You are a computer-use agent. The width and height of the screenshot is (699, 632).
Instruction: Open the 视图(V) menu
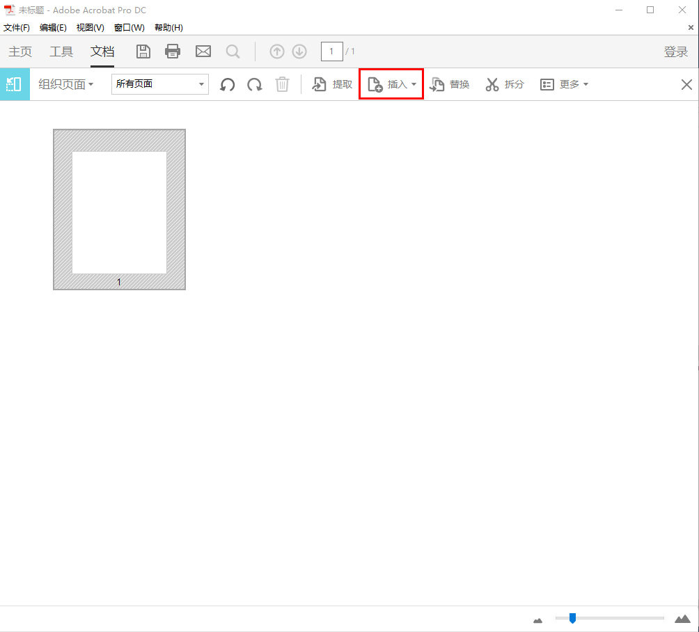tap(90, 28)
